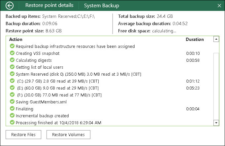Screen dimensions: 225x146
Task: Click green check icon beside Incremental backup created
Action: pyautogui.click(x=12, y=115)
